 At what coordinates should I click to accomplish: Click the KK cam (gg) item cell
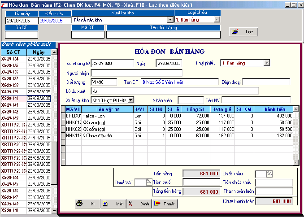click(108, 122)
